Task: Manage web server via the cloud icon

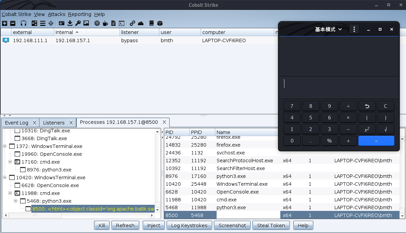Action: 141,23
